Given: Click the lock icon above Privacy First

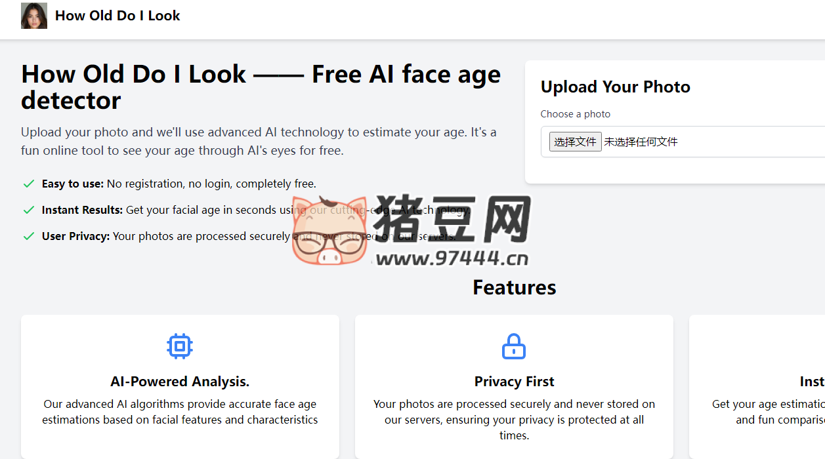Looking at the screenshot, I should [x=514, y=346].
